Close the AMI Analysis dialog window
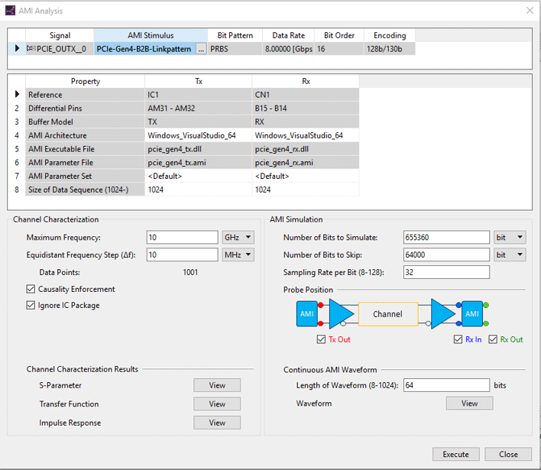 (x=530, y=11)
